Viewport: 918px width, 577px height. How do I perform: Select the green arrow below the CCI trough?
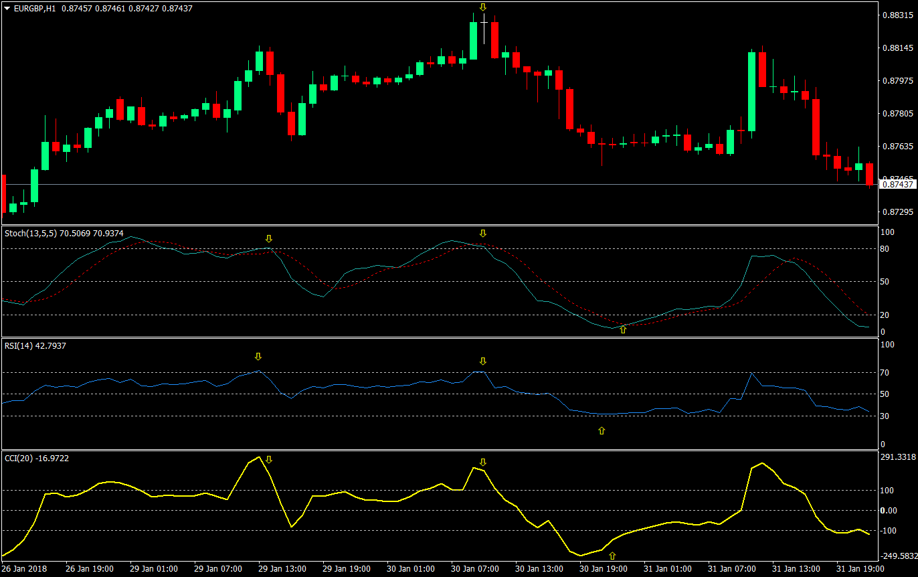tap(612, 555)
